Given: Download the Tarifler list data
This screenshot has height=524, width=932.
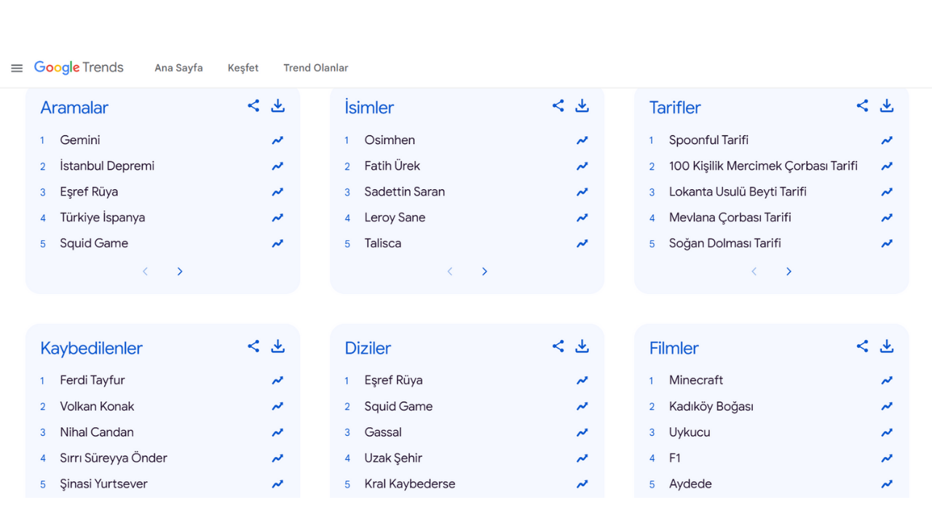Looking at the screenshot, I should point(886,106).
